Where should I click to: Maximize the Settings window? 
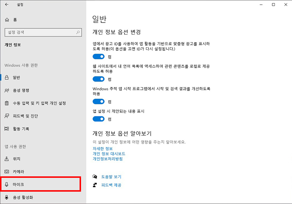[x=273, y=4]
